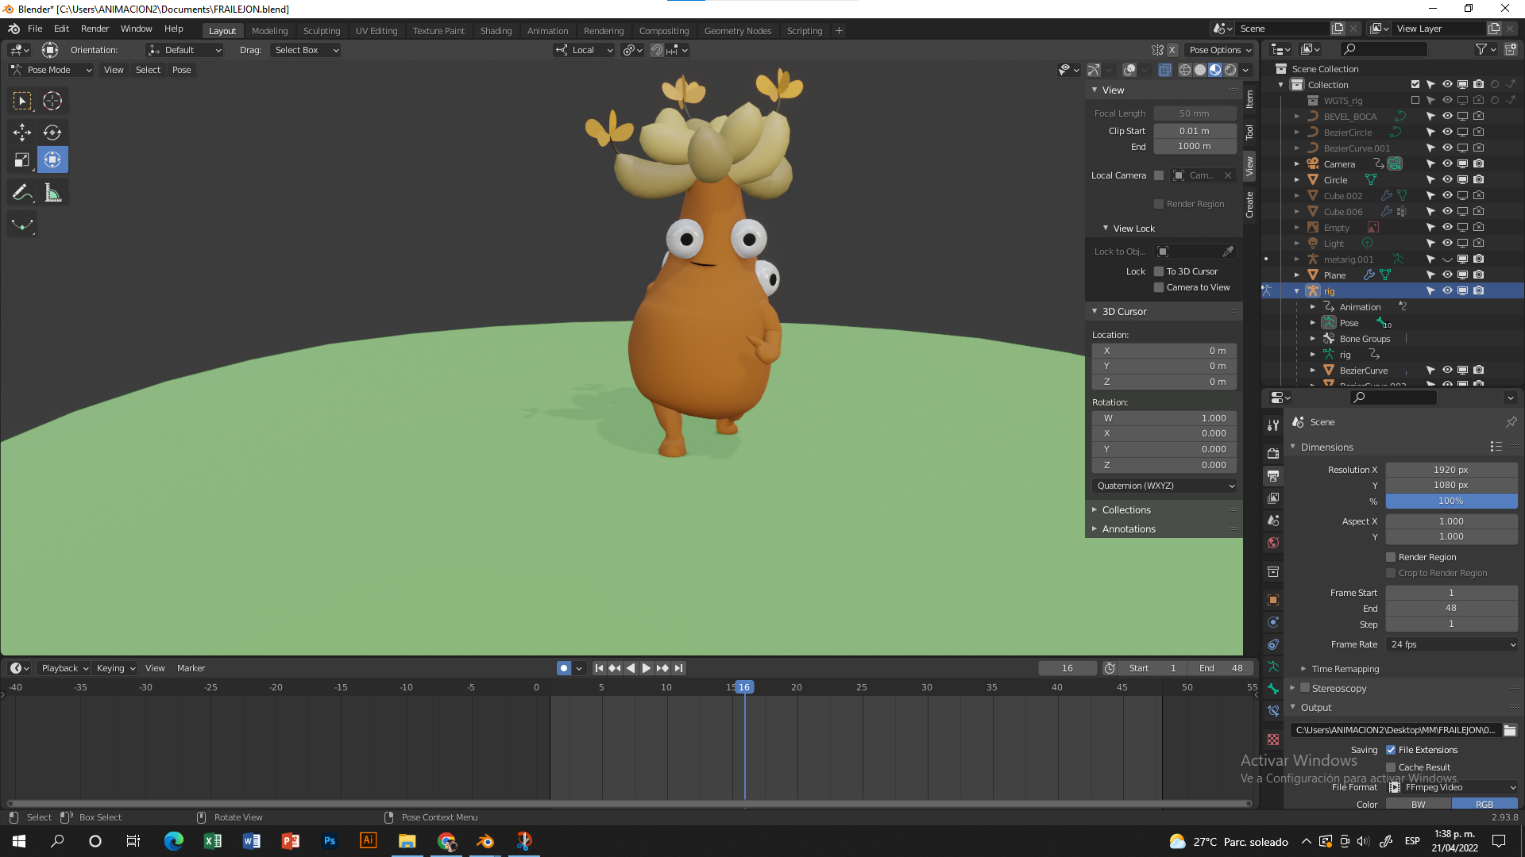
Task: Click the Resolution percentage 100% slider
Action: [1450, 501]
